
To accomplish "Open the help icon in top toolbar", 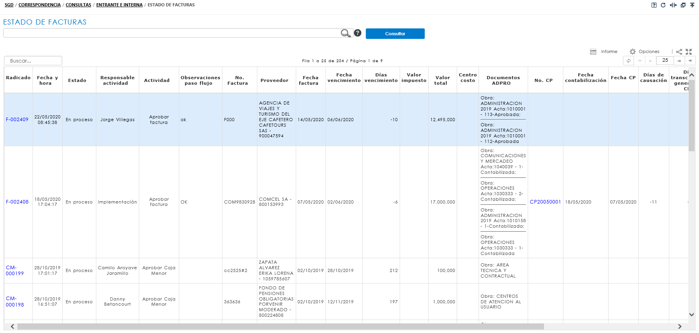I will click(x=654, y=5).
